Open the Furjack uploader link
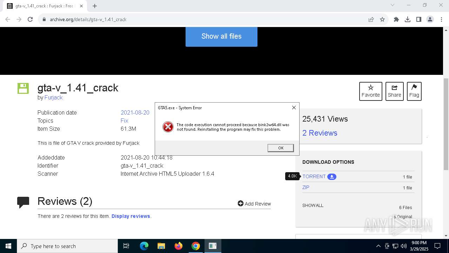The height and width of the screenshot is (253, 449). click(53, 97)
